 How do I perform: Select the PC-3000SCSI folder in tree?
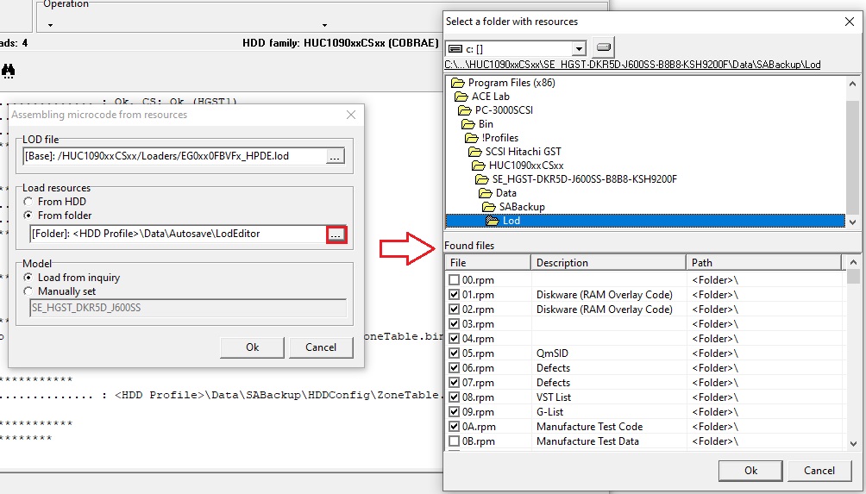[504, 110]
